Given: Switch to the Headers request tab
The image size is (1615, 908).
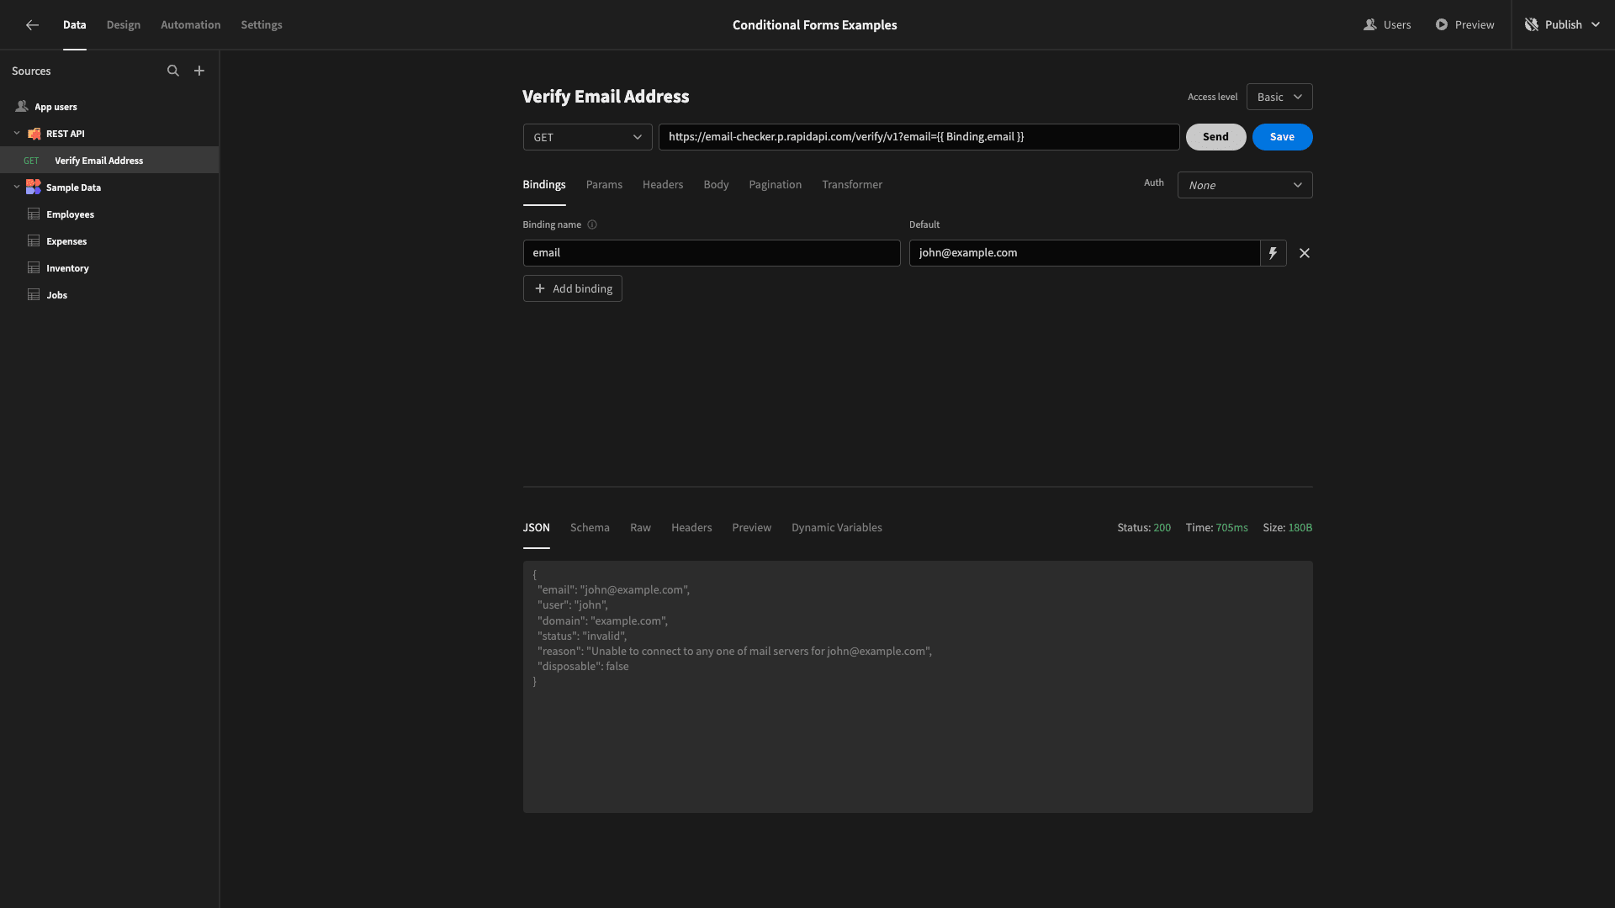Looking at the screenshot, I should 662,184.
